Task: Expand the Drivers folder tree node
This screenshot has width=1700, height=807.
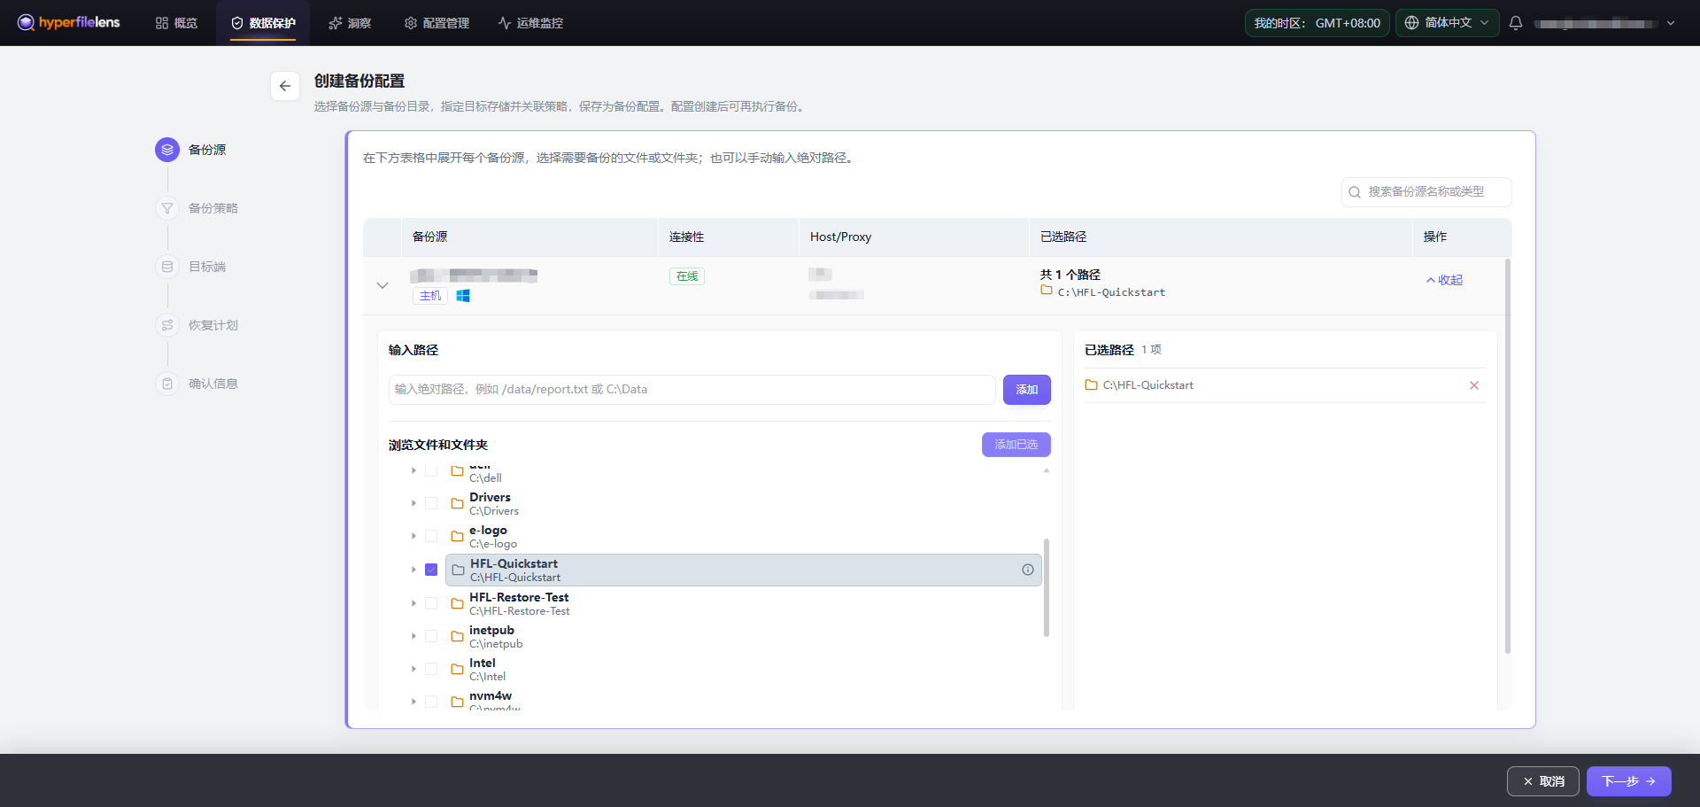Action: [413, 503]
